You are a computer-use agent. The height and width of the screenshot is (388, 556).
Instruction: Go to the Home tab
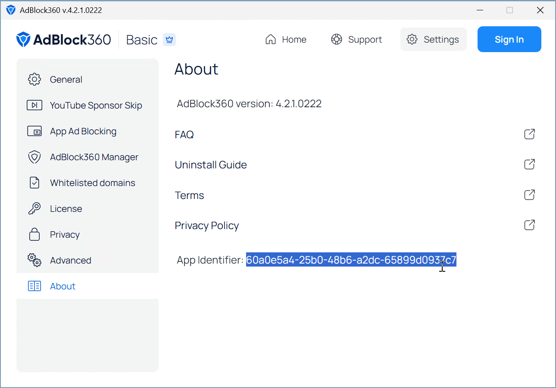(286, 40)
